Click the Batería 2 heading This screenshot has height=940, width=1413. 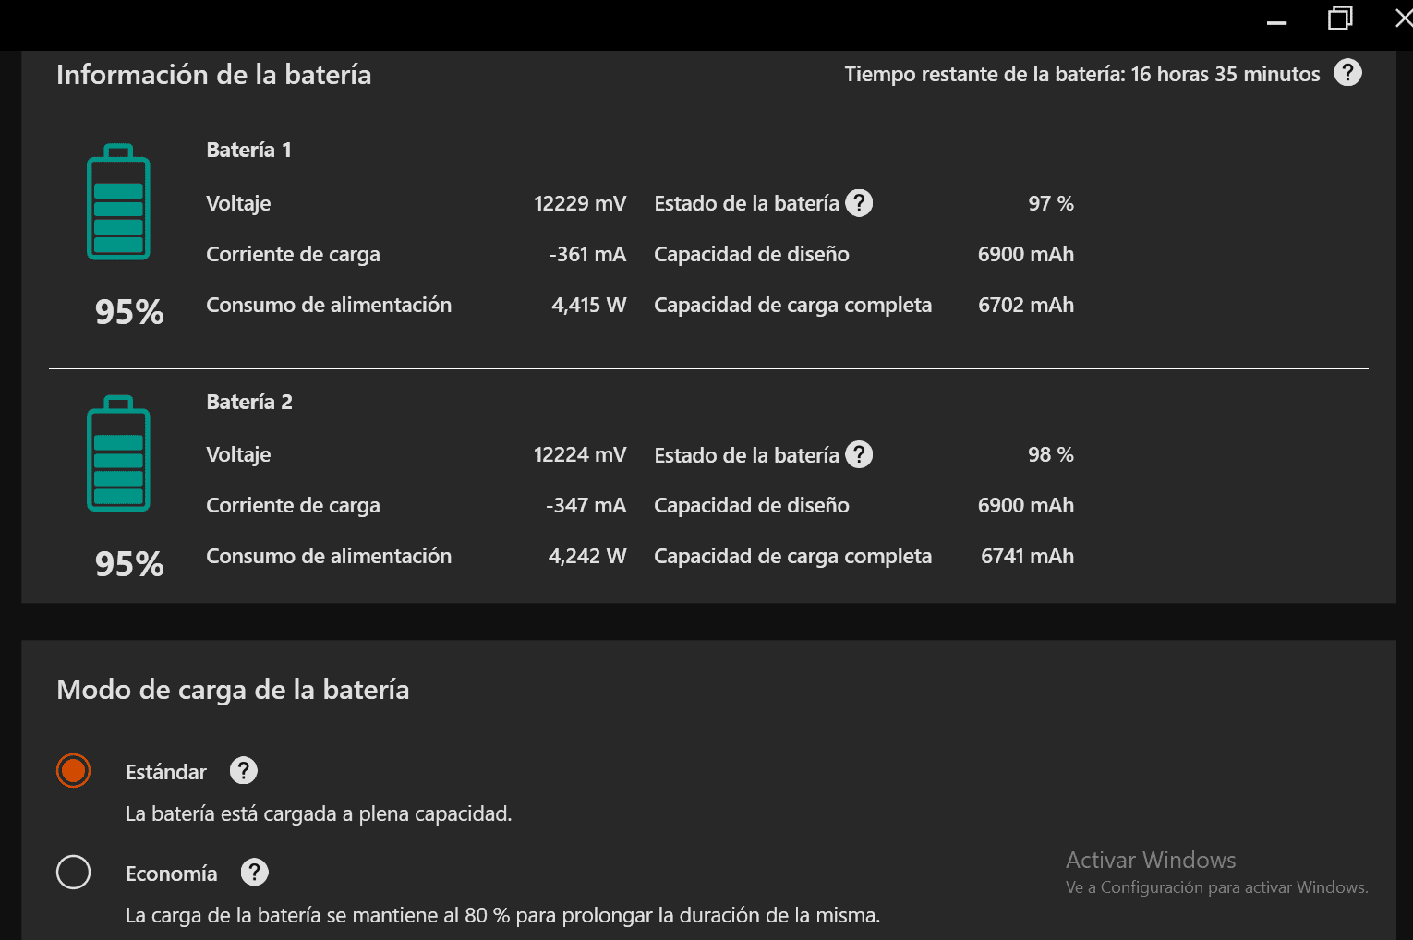pyautogui.click(x=249, y=402)
